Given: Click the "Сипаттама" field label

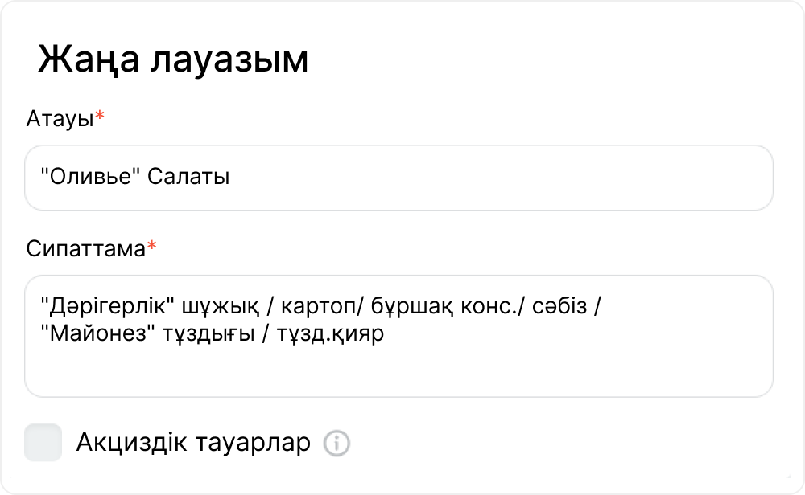Looking at the screenshot, I should 85,248.
